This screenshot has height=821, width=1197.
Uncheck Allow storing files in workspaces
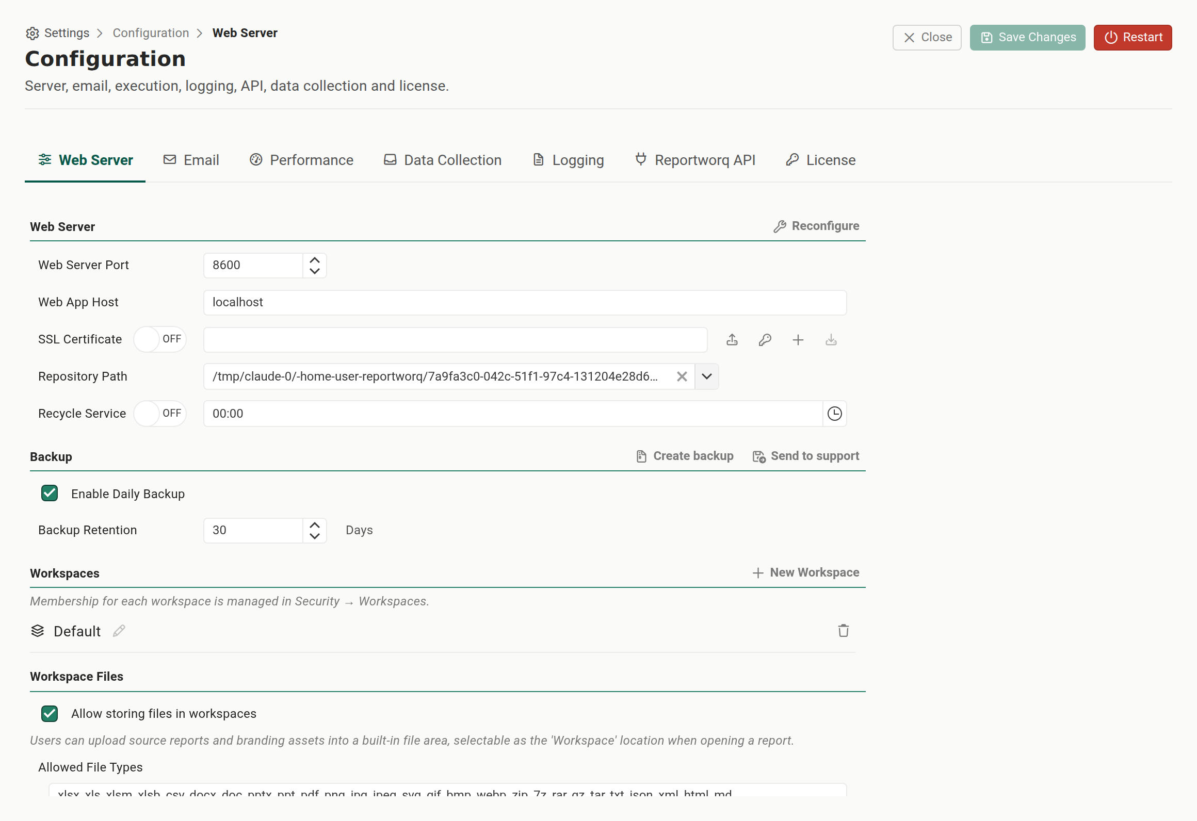[x=50, y=713]
